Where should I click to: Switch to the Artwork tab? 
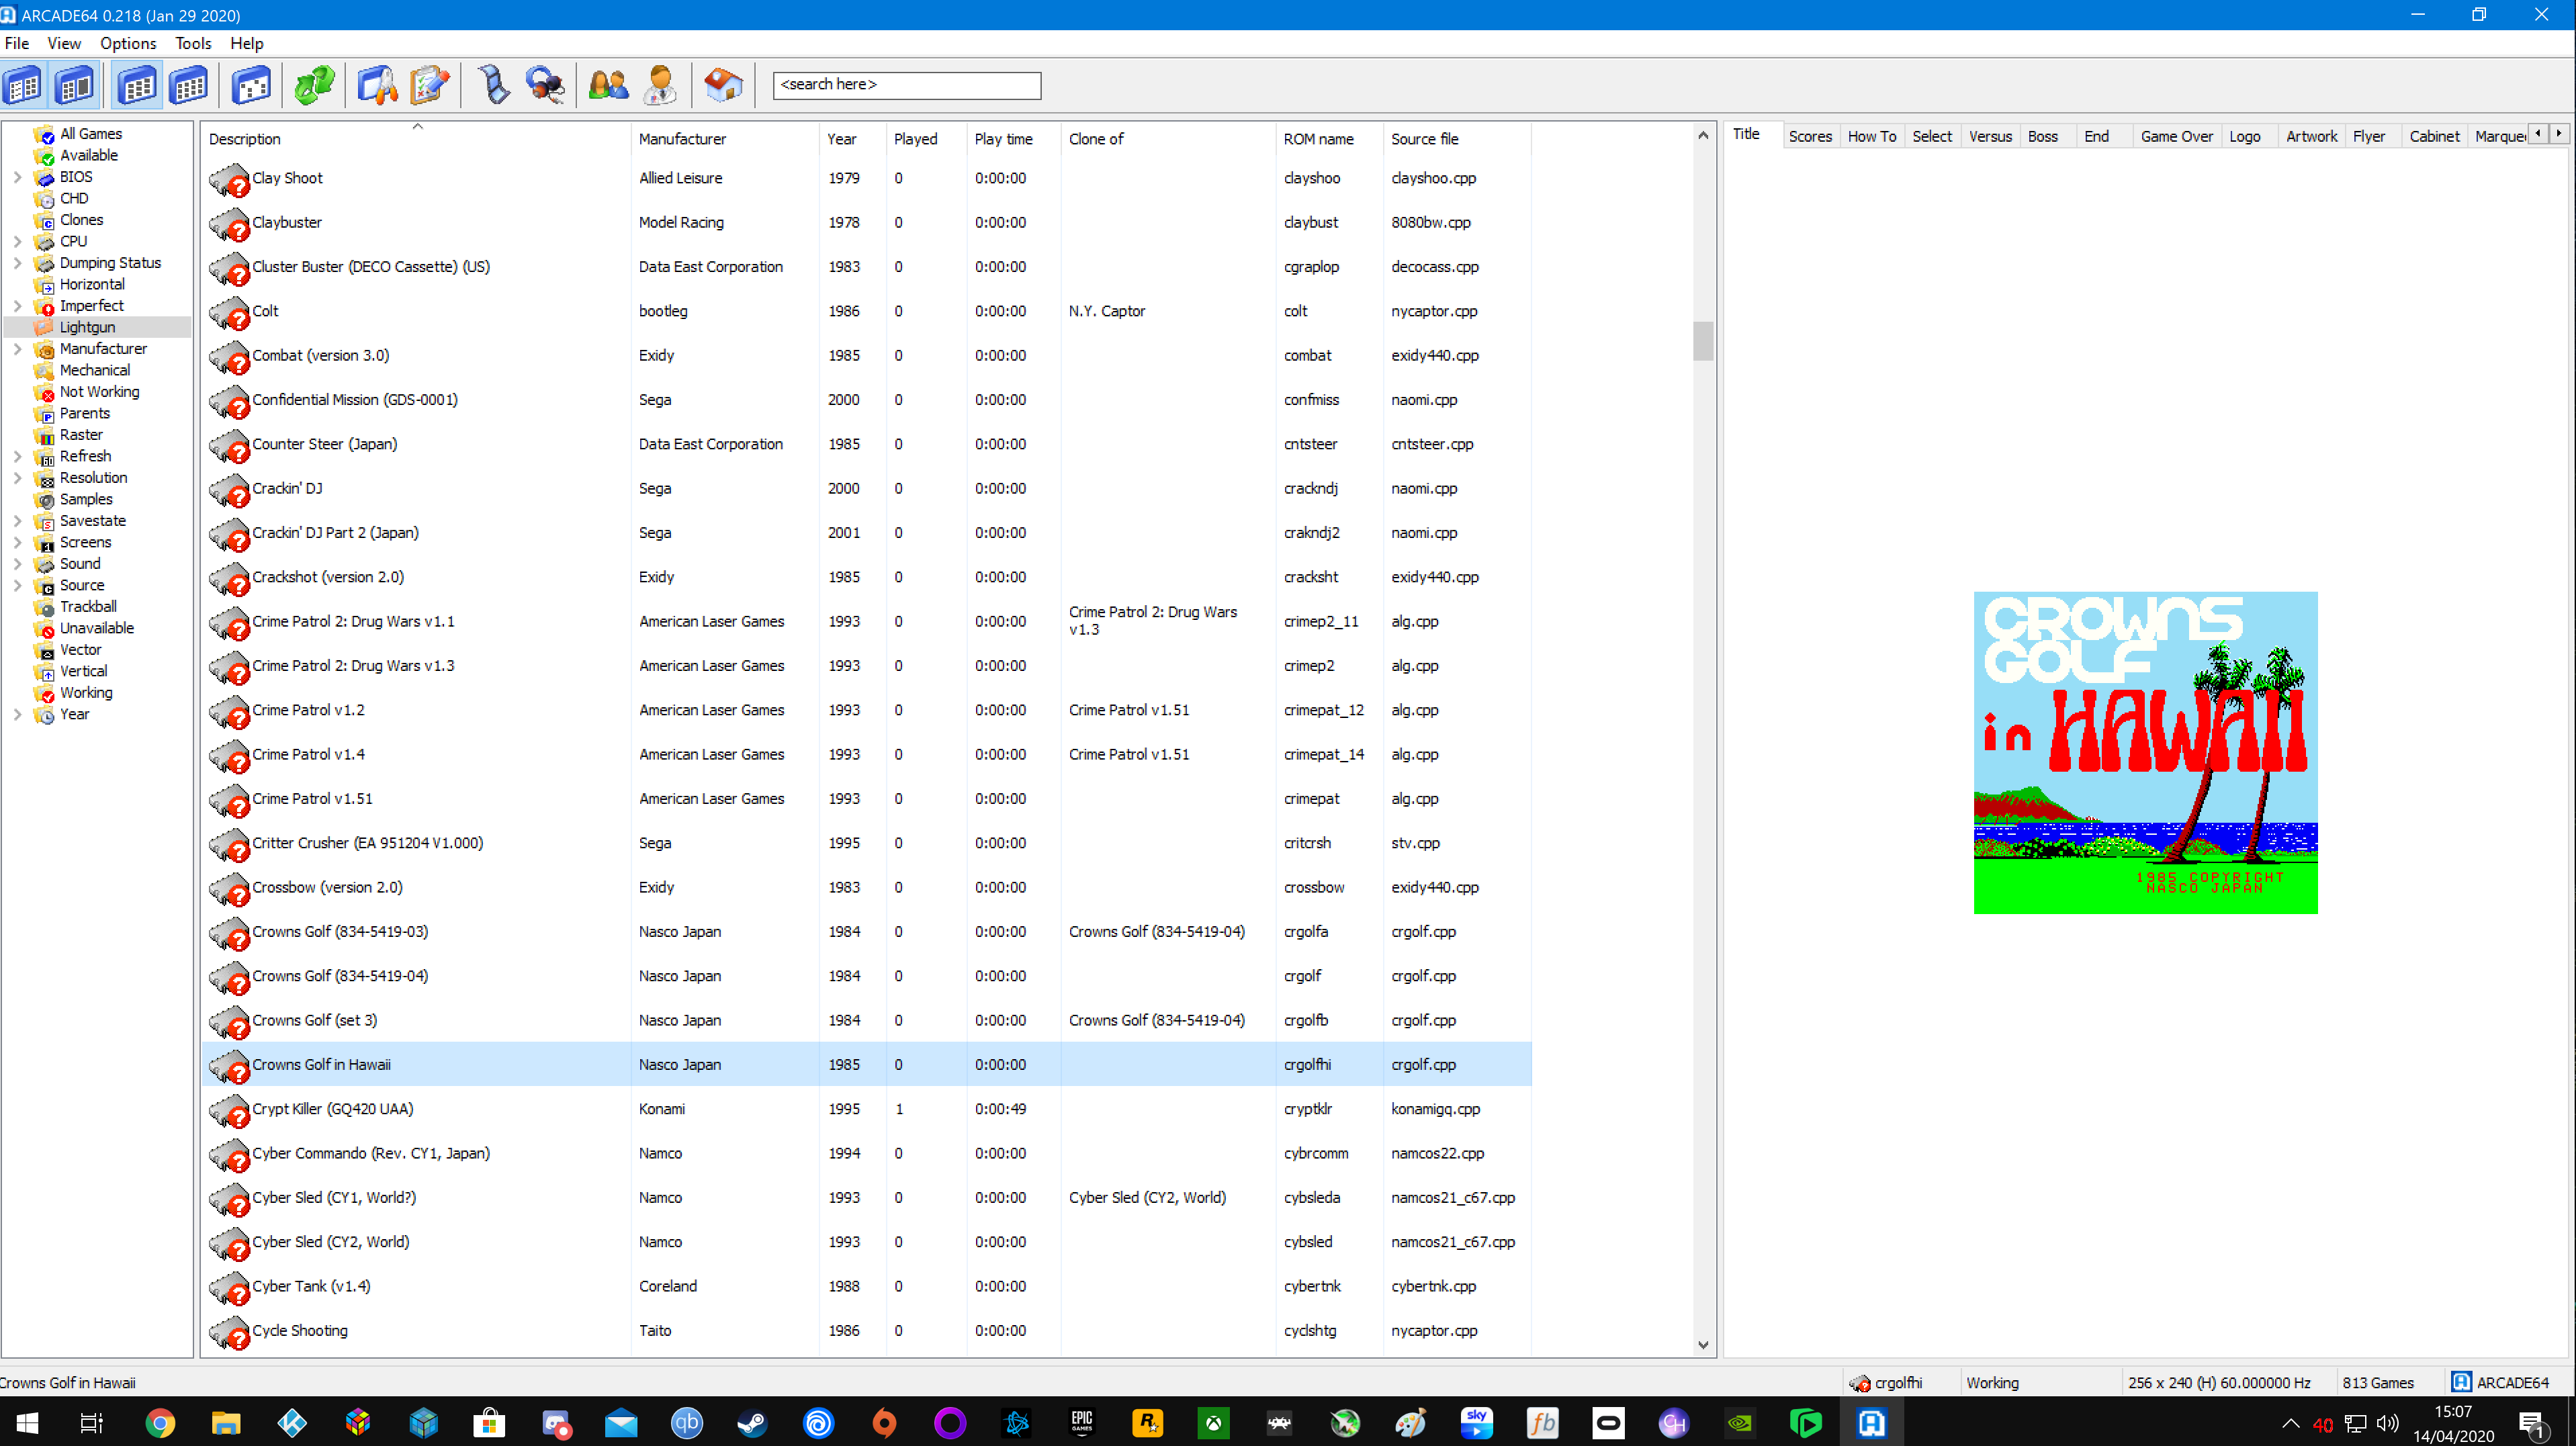pos(2311,136)
